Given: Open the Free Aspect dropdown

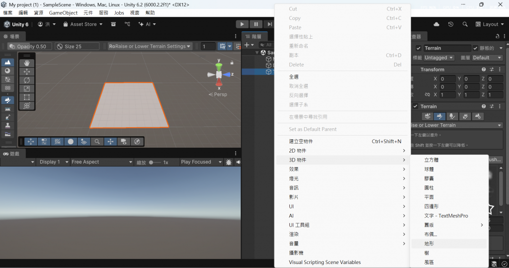Looking at the screenshot, I should (x=101, y=162).
